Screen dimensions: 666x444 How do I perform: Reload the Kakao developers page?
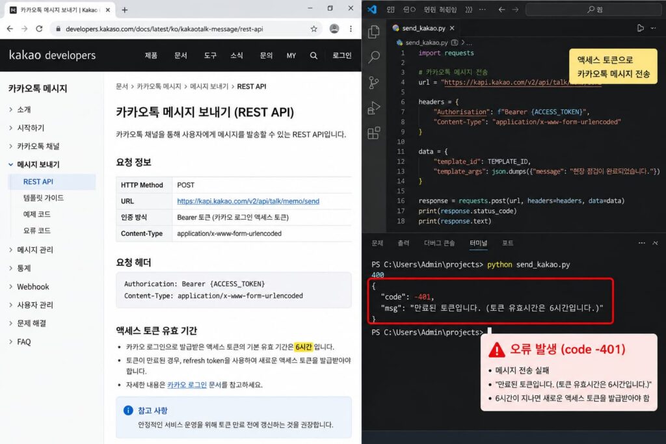pyautogui.click(x=39, y=29)
